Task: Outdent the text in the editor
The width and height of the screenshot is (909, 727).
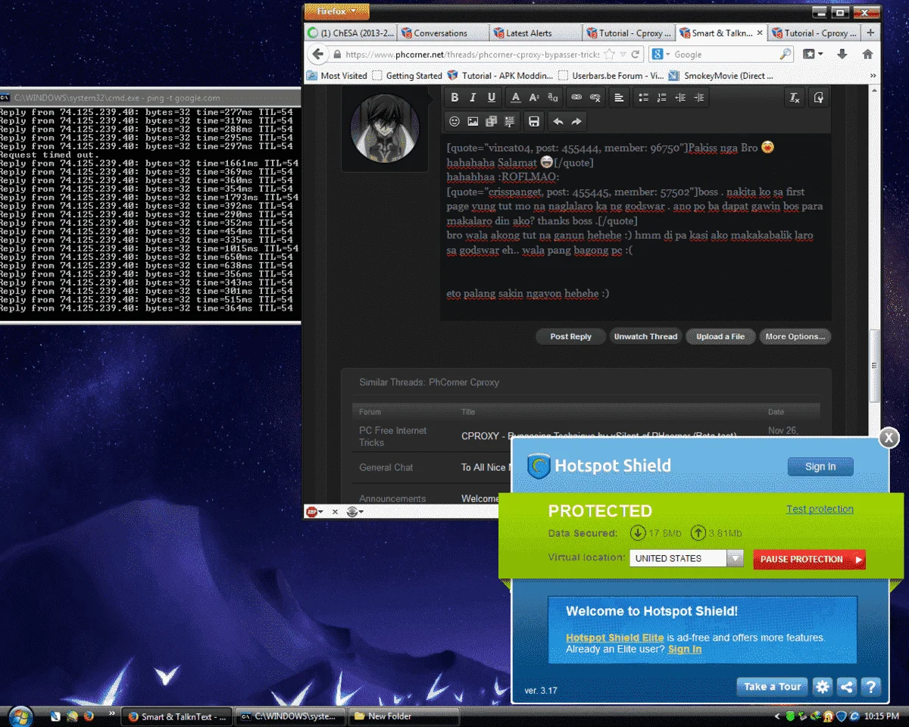Action: pos(680,97)
